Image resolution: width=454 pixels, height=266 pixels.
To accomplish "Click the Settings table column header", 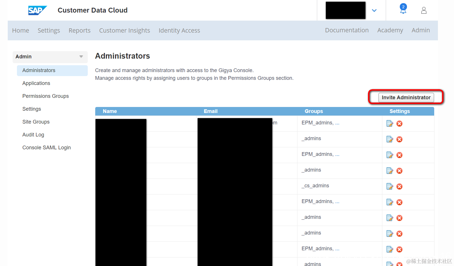I will pyautogui.click(x=400, y=111).
